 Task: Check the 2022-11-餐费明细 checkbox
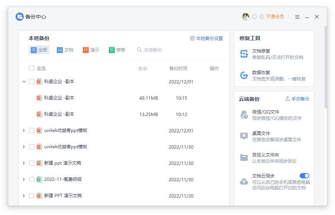(32, 179)
